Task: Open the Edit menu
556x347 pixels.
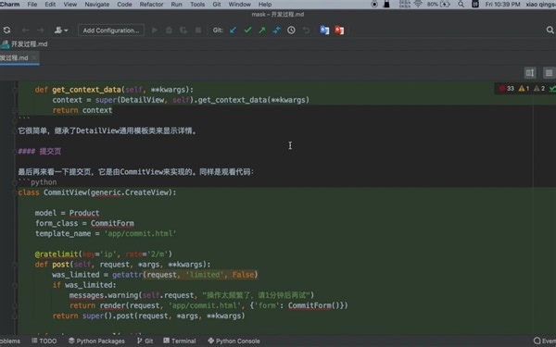Action: tap(50, 5)
